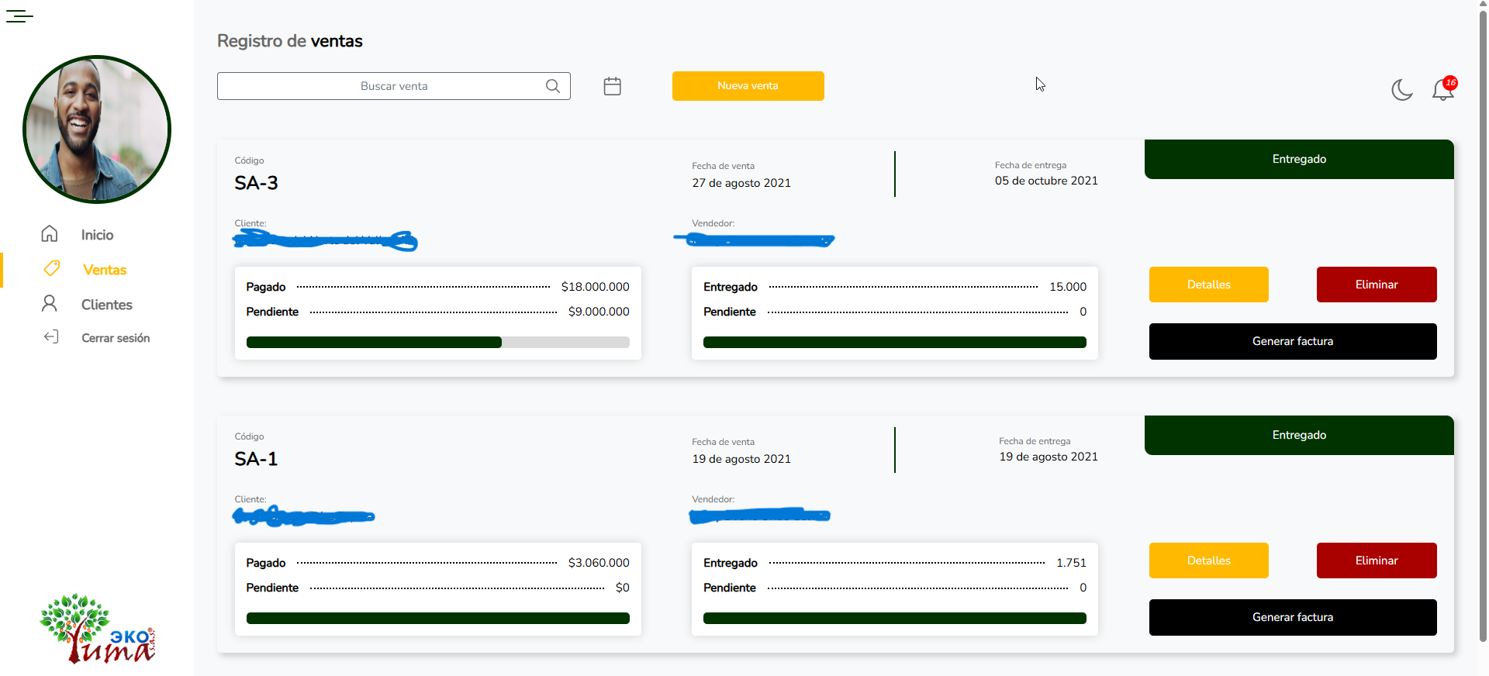Click the Clientes person icon
Viewport: 1489px width, 676px height.
(x=50, y=304)
